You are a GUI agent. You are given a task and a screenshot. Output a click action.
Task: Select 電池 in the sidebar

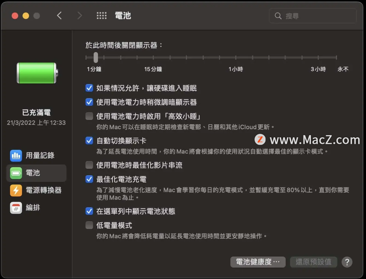pos(36,173)
